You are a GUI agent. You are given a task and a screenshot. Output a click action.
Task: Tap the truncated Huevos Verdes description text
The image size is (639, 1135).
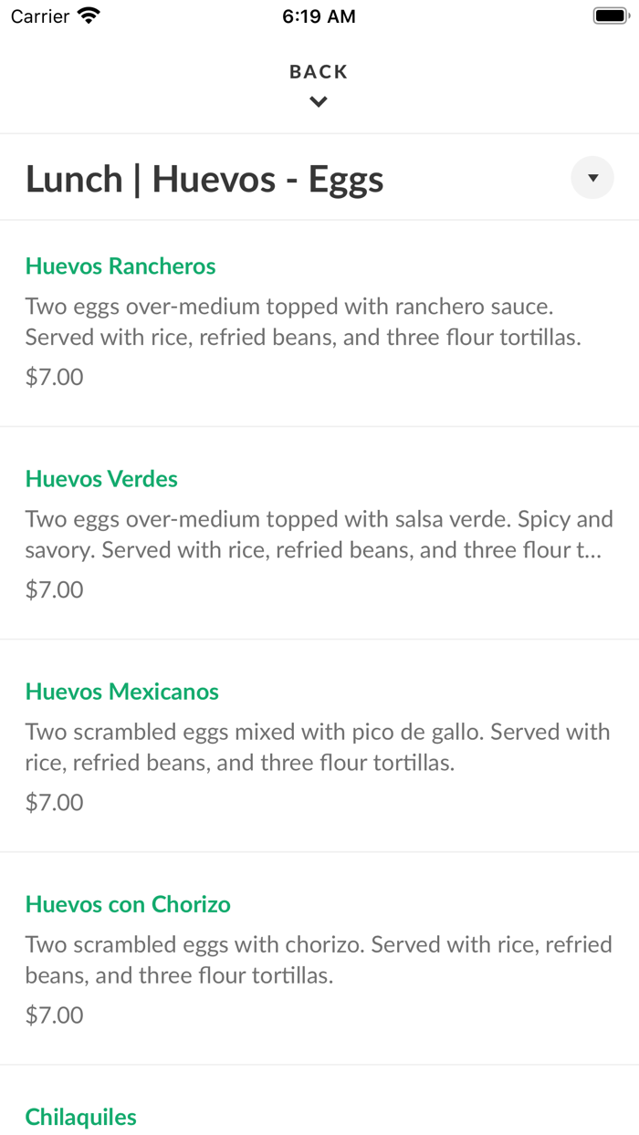[319, 534]
